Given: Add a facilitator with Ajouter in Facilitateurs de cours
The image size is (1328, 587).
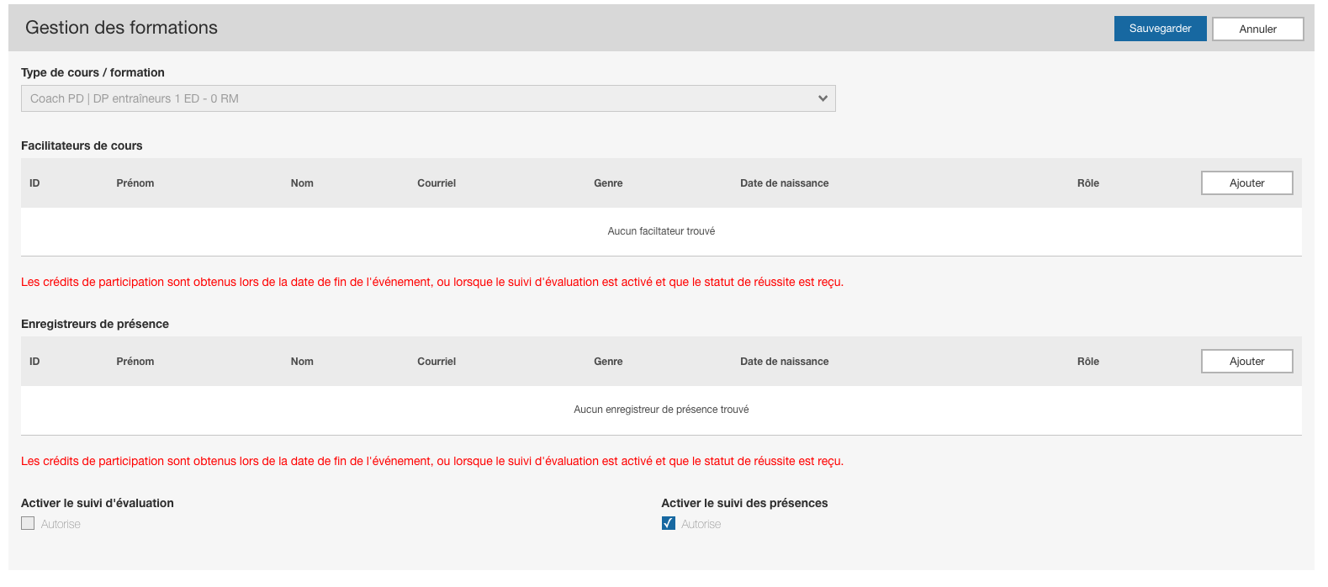Looking at the screenshot, I should (x=1246, y=183).
